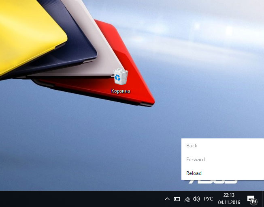Open the battery status icon
This screenshot has width=264, height=207.
pos(177,199)
